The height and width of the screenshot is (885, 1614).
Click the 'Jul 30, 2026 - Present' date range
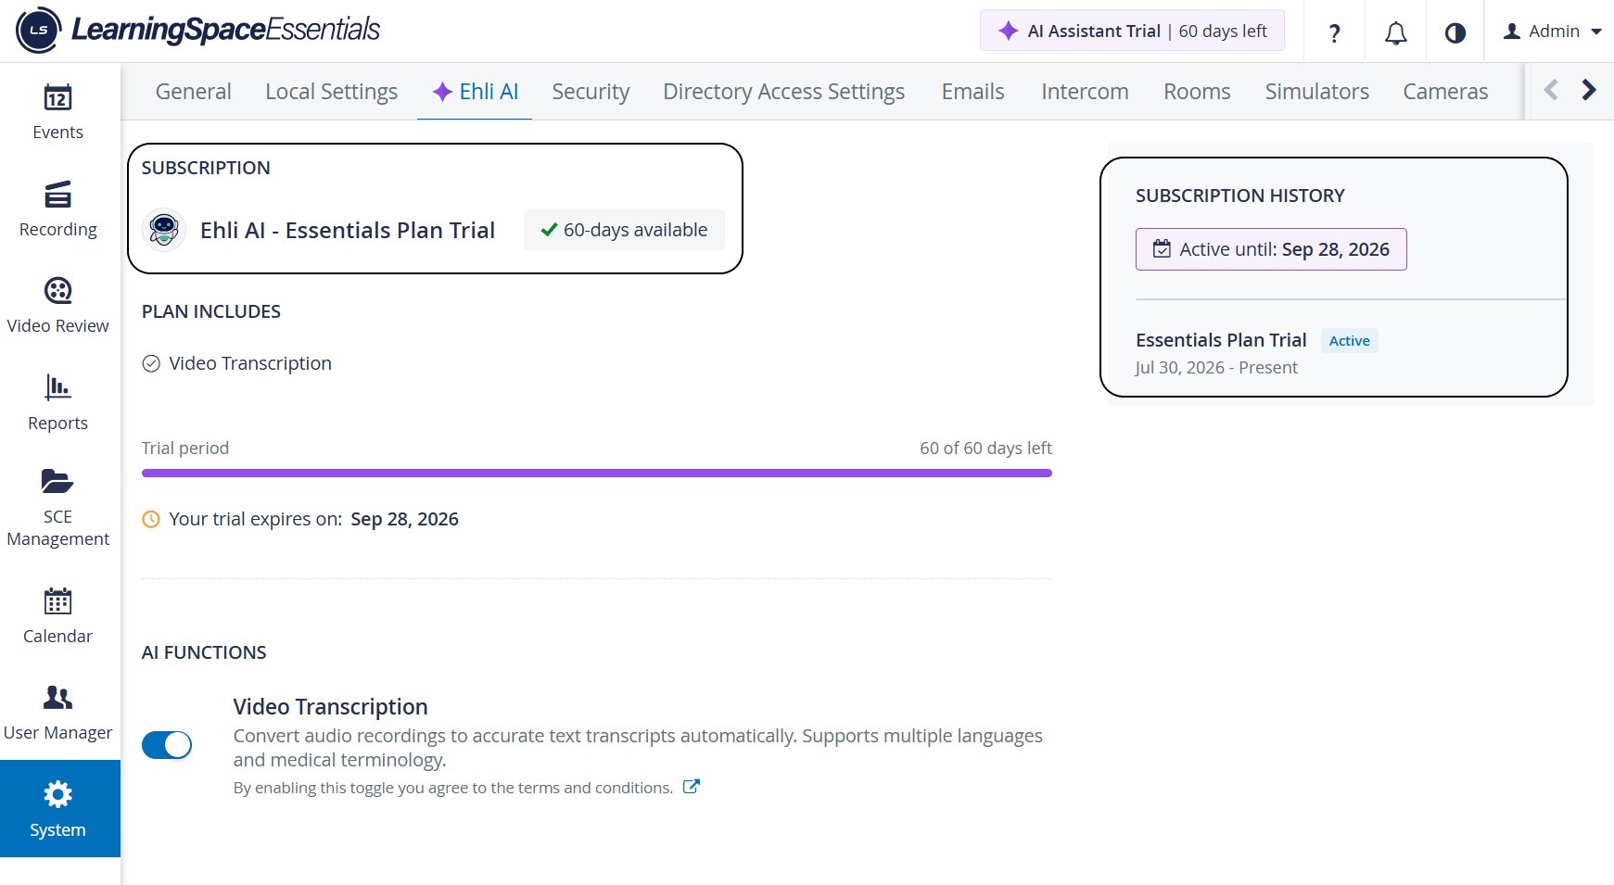[1216, 368]
